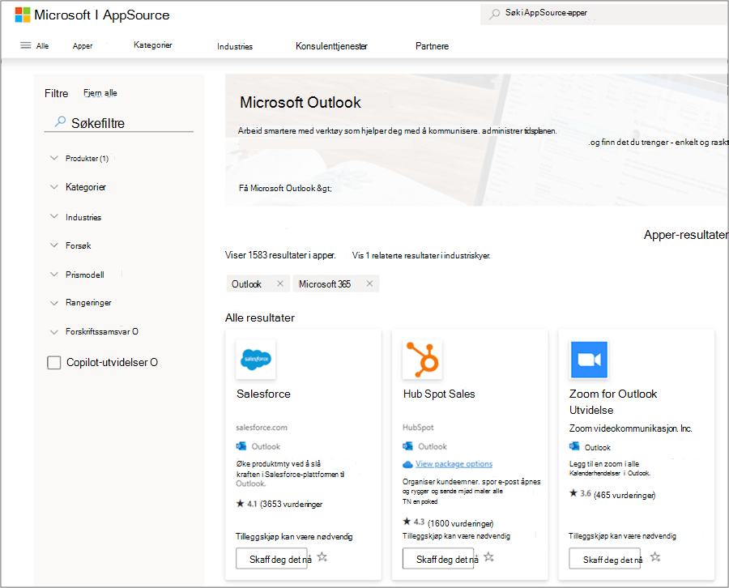Open the HubSpot Sales app logo

click(x=422, y=359)
